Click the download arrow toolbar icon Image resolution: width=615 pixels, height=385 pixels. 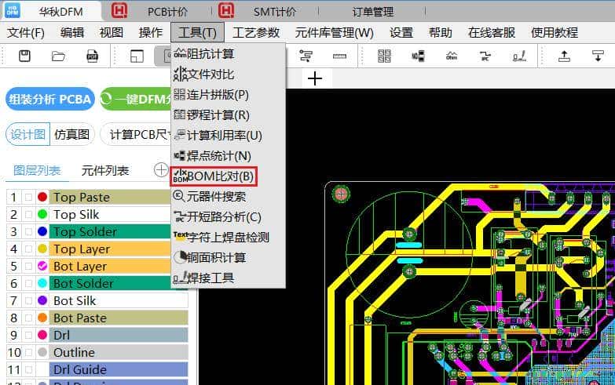(x=598, y=56)
